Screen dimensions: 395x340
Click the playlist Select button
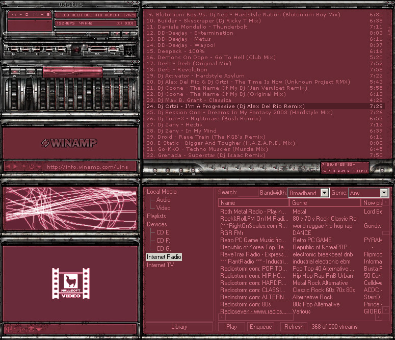tap(181, 171)
